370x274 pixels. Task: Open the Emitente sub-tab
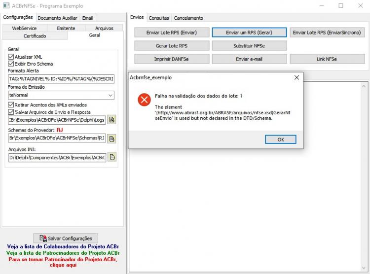click(66, 28)
